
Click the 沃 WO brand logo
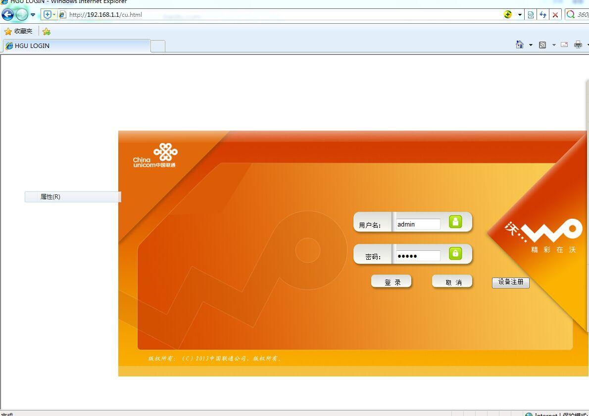543,231
